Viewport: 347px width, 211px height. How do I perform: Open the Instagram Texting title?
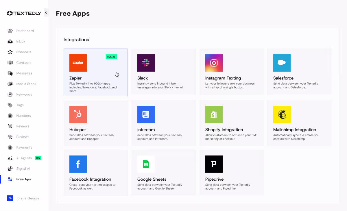pos(223,78)
